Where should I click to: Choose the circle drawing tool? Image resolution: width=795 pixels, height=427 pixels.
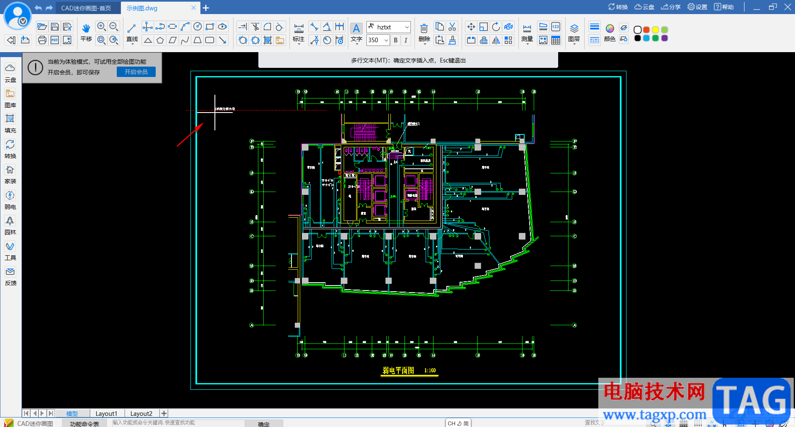(x=198, y=27)
